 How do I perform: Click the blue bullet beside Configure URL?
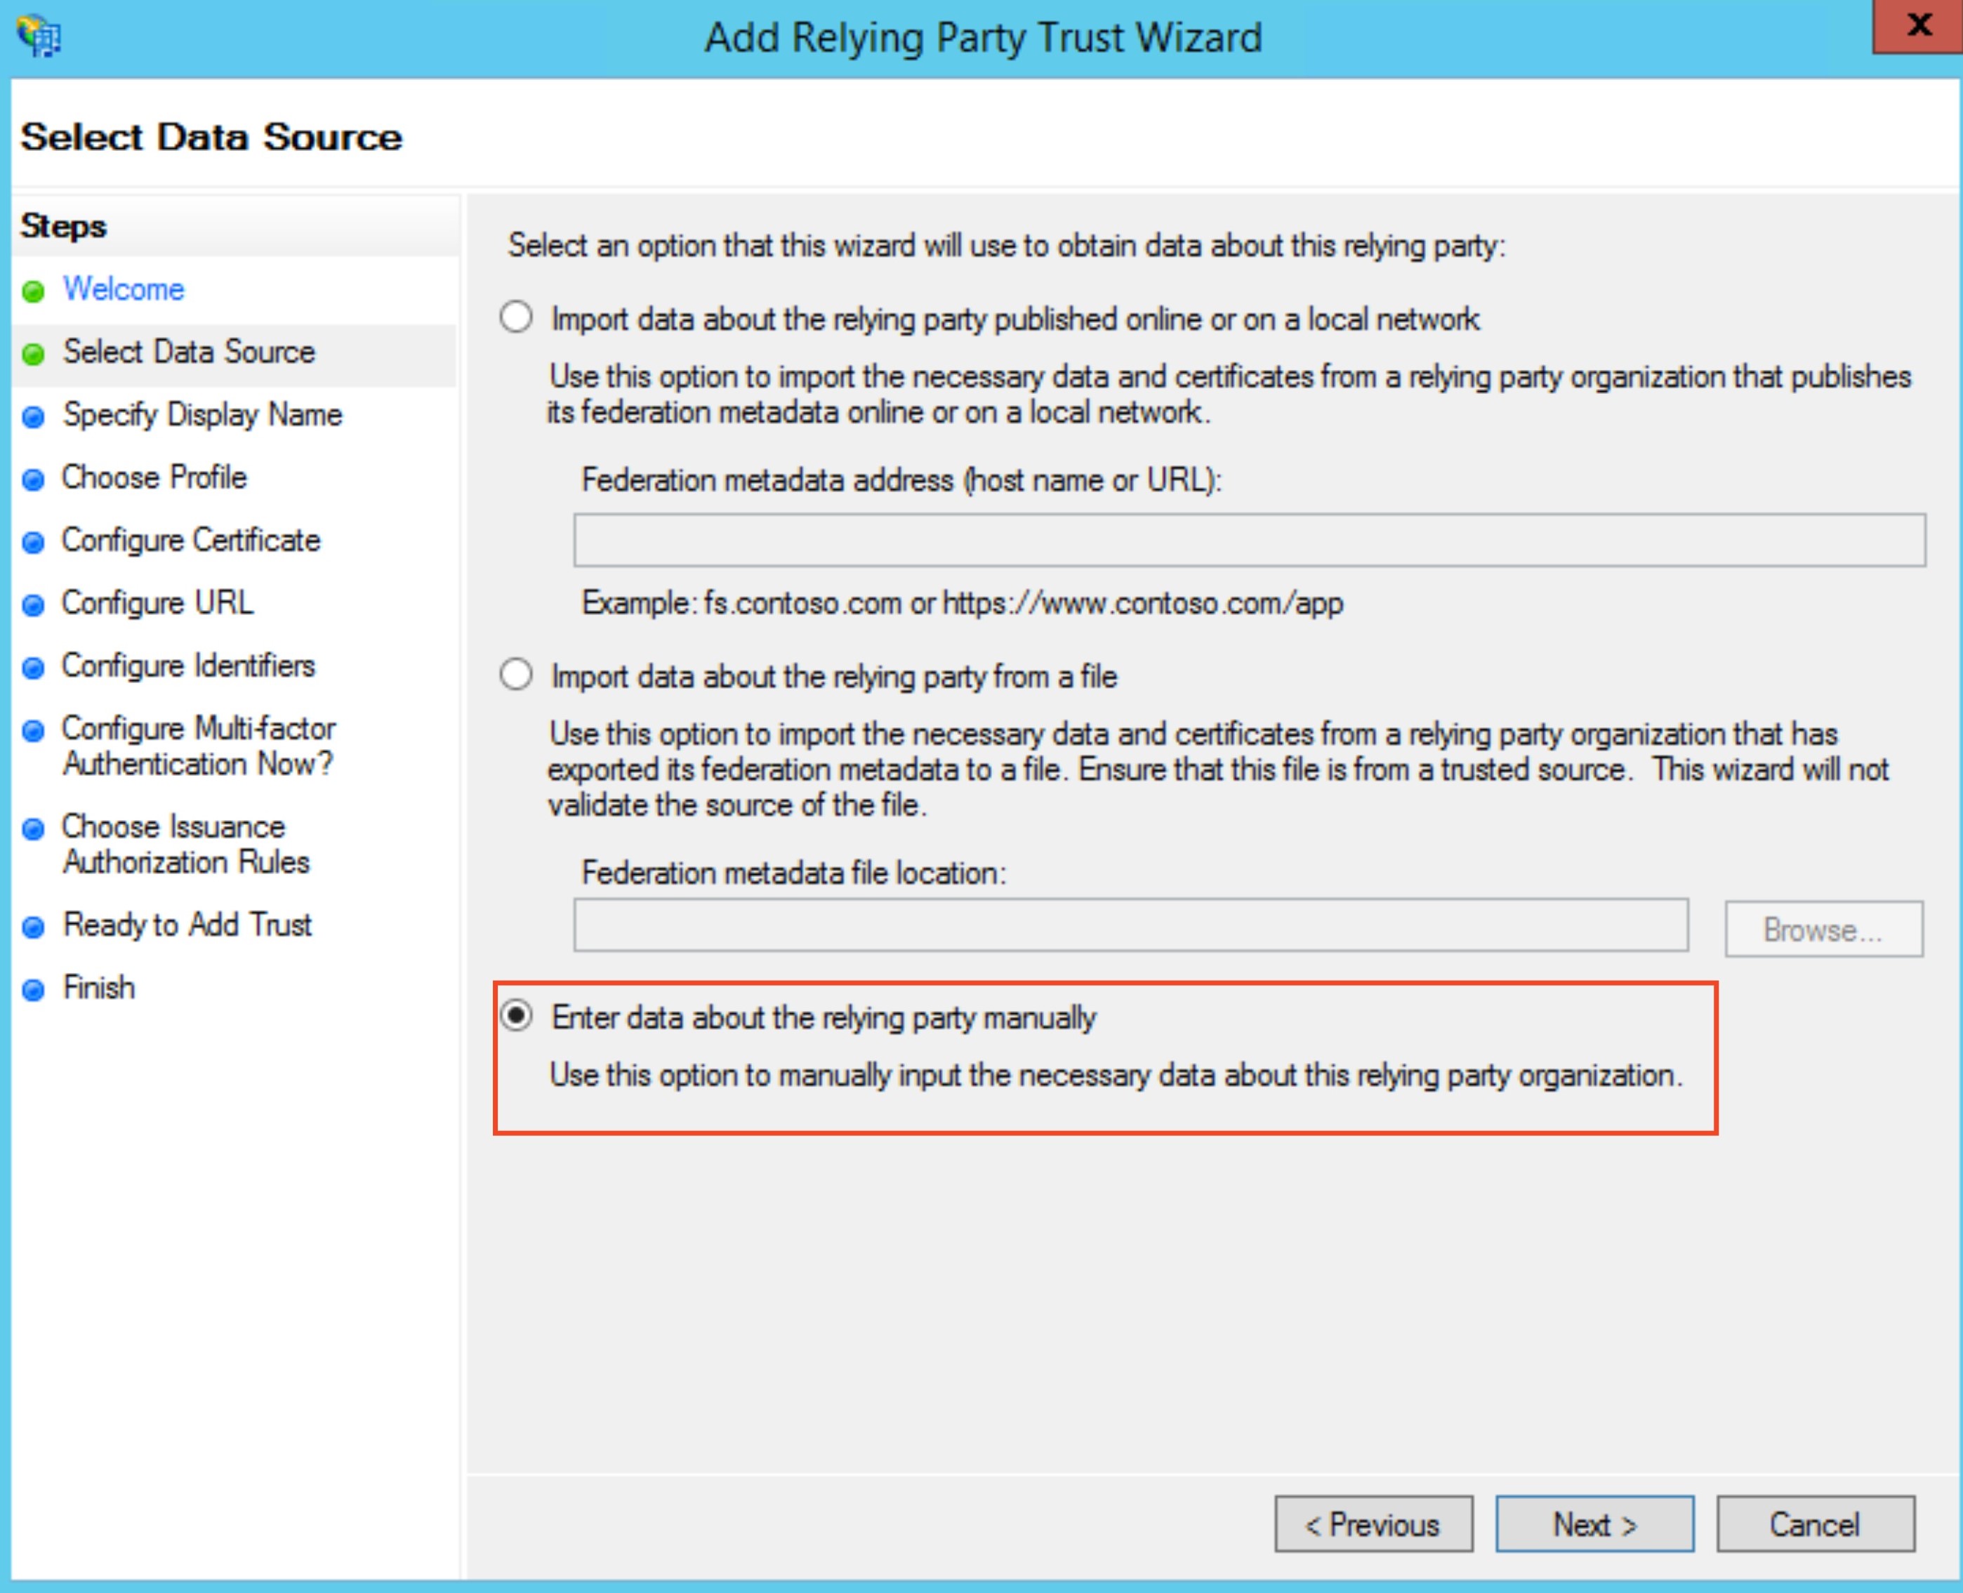click(x=33, y=606)
